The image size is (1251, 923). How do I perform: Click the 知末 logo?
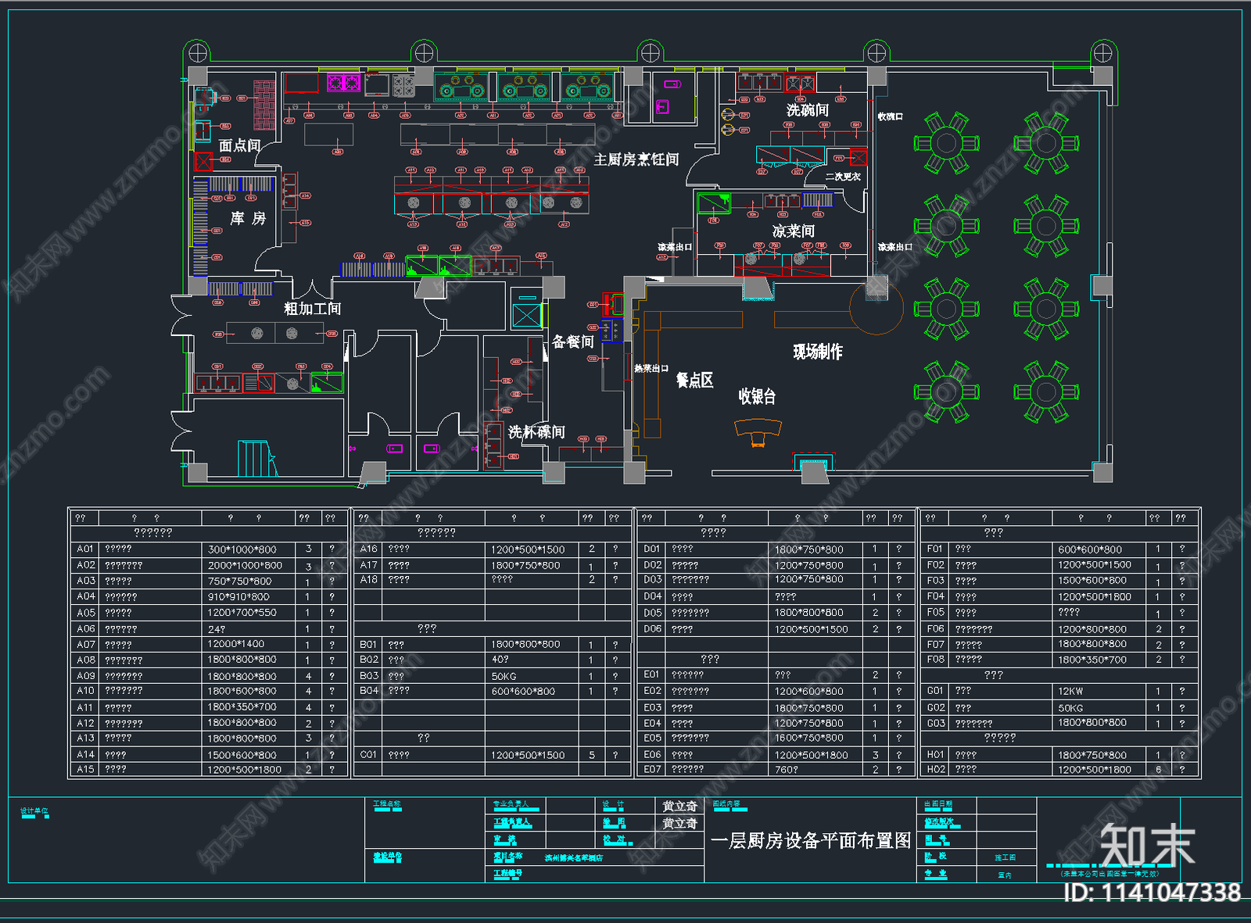pos(1147,845)
